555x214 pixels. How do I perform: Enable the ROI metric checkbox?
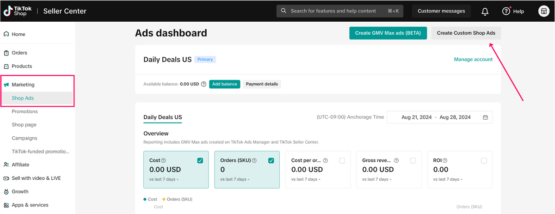coord(484,160)
